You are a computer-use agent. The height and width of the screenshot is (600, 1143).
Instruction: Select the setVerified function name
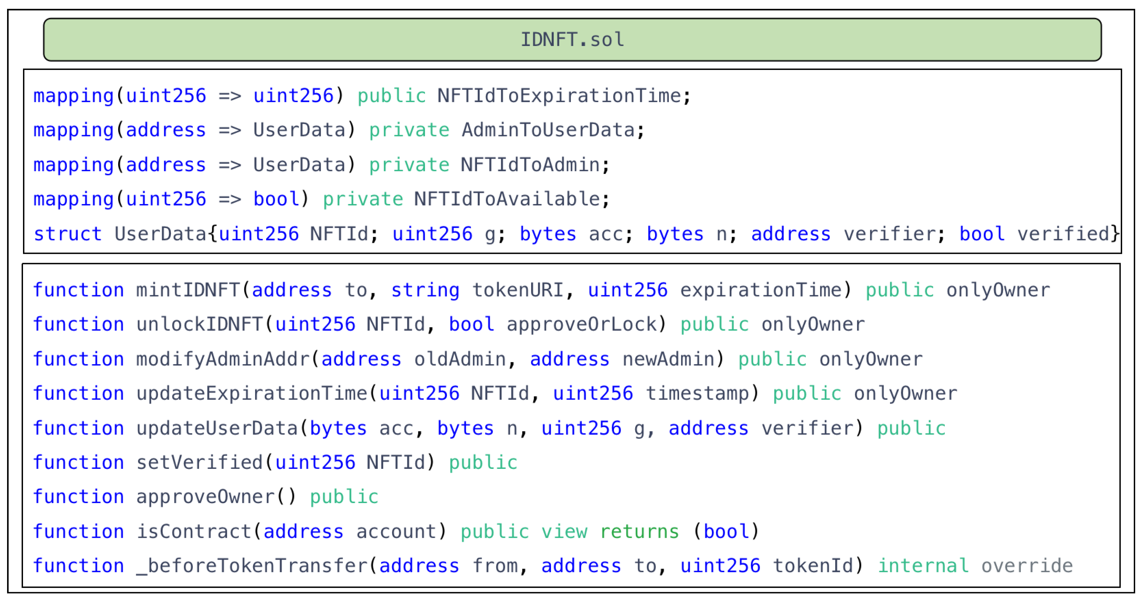coord(200,462)
